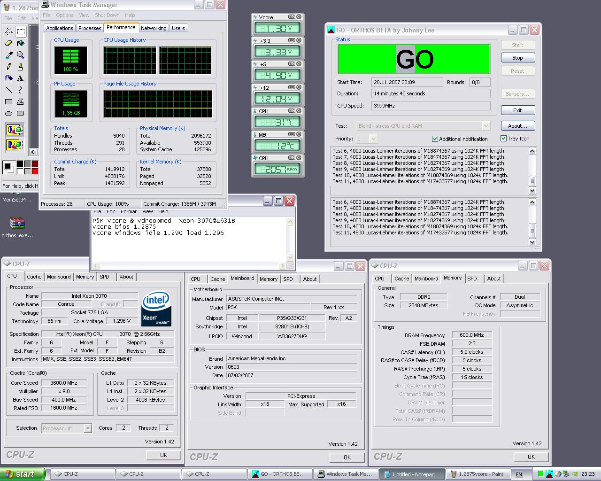
Task: Open SPD tab in Memory CPU-Z window
Action: coord(472,279)
